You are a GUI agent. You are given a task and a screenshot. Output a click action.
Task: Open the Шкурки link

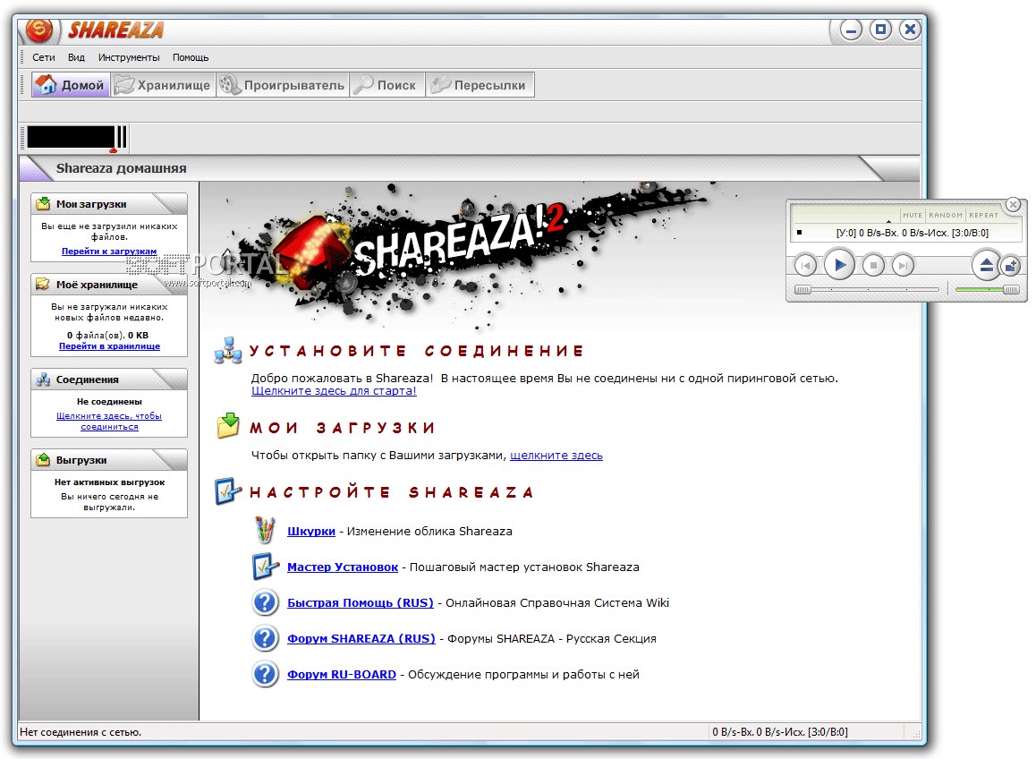tap(311, 532)
